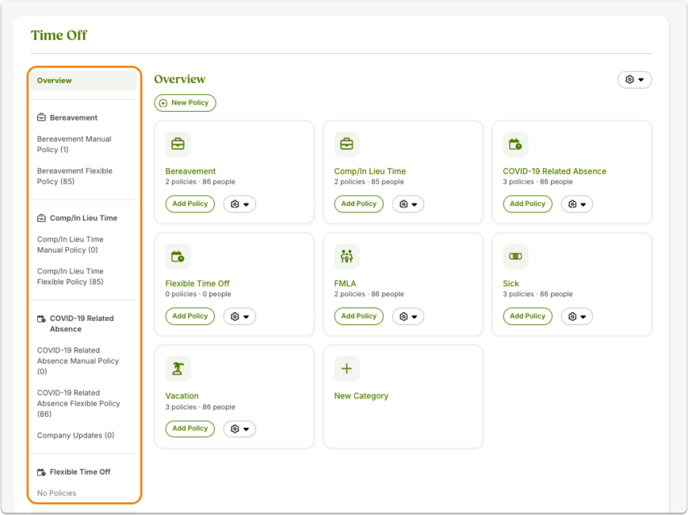The height and width of the screenshot is (515, 688).
Task: Click '3 policies · 86 people' under Vacation
Action: click(200, 407)
